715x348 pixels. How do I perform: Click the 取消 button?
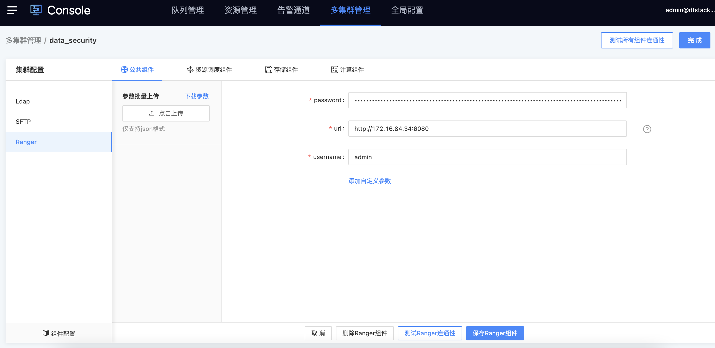[x=318, y=333]
